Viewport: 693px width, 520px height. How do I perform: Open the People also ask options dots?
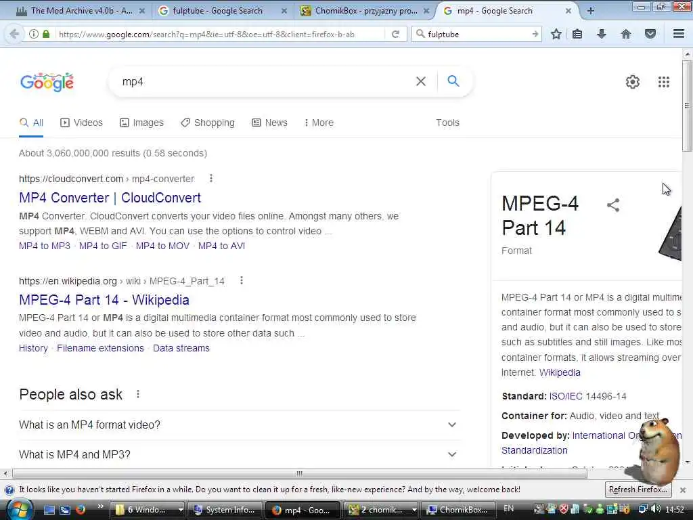point(138,394)
